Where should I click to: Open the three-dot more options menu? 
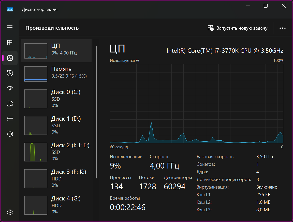pos(283,28)
